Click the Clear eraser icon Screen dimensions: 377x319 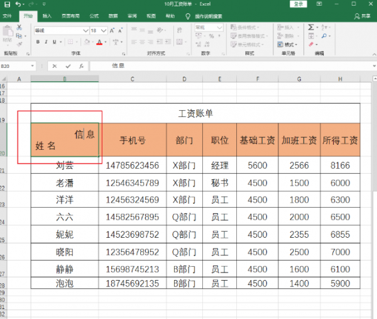311,44
